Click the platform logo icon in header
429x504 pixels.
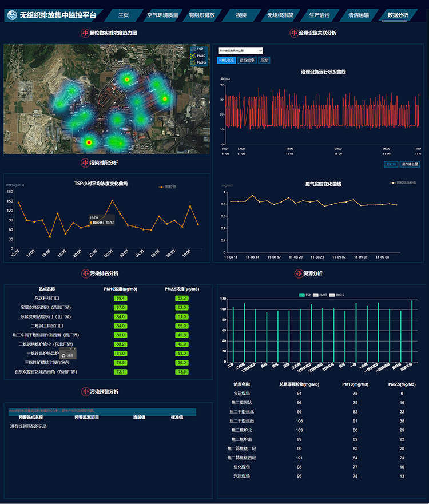[x=12, y=15]
